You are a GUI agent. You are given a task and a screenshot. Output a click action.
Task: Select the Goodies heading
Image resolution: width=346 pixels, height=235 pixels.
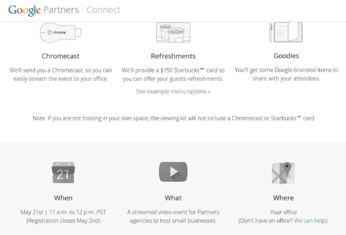(286, 56)
